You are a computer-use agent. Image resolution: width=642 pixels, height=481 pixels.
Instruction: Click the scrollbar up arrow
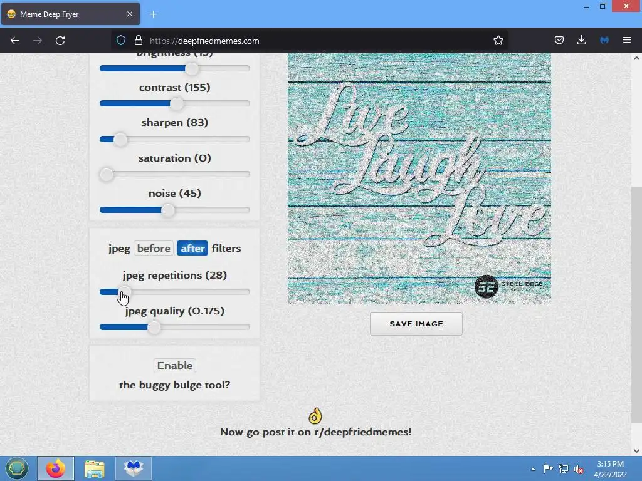coord(636,58)
